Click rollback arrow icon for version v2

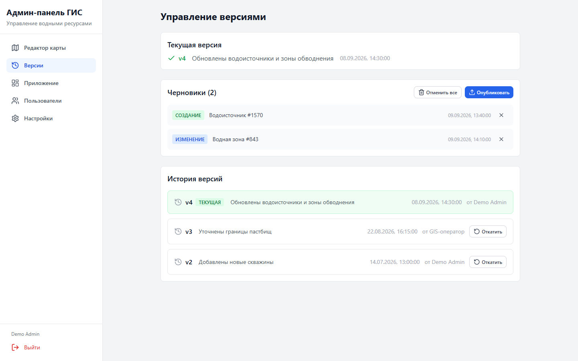pos(477,262)
